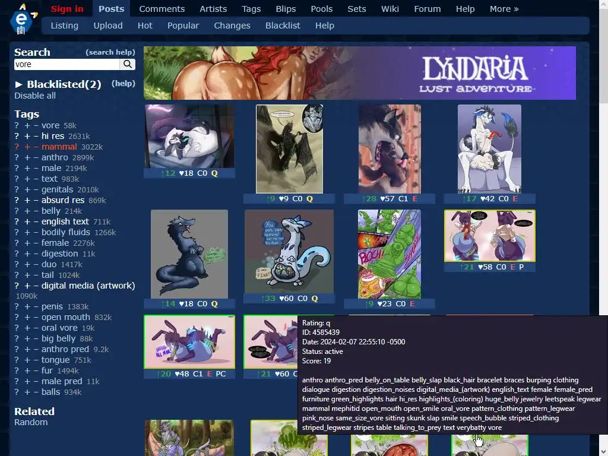Open the Changes submenu link
Screen dimensions: 608x456
(x=232, y=26)
